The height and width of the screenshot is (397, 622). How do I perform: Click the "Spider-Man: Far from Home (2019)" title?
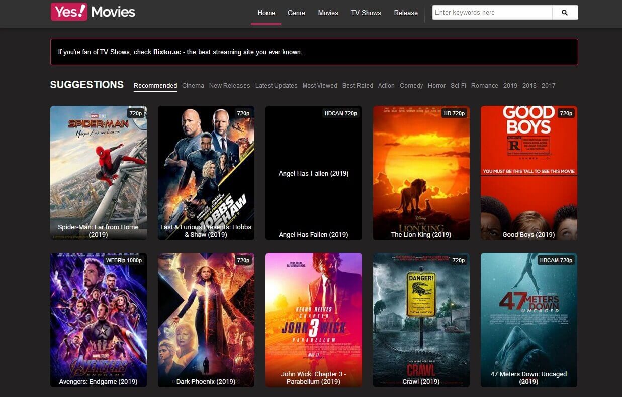coord(99,231)
